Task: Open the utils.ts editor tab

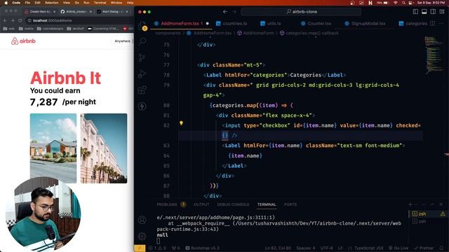Action: 271,23
